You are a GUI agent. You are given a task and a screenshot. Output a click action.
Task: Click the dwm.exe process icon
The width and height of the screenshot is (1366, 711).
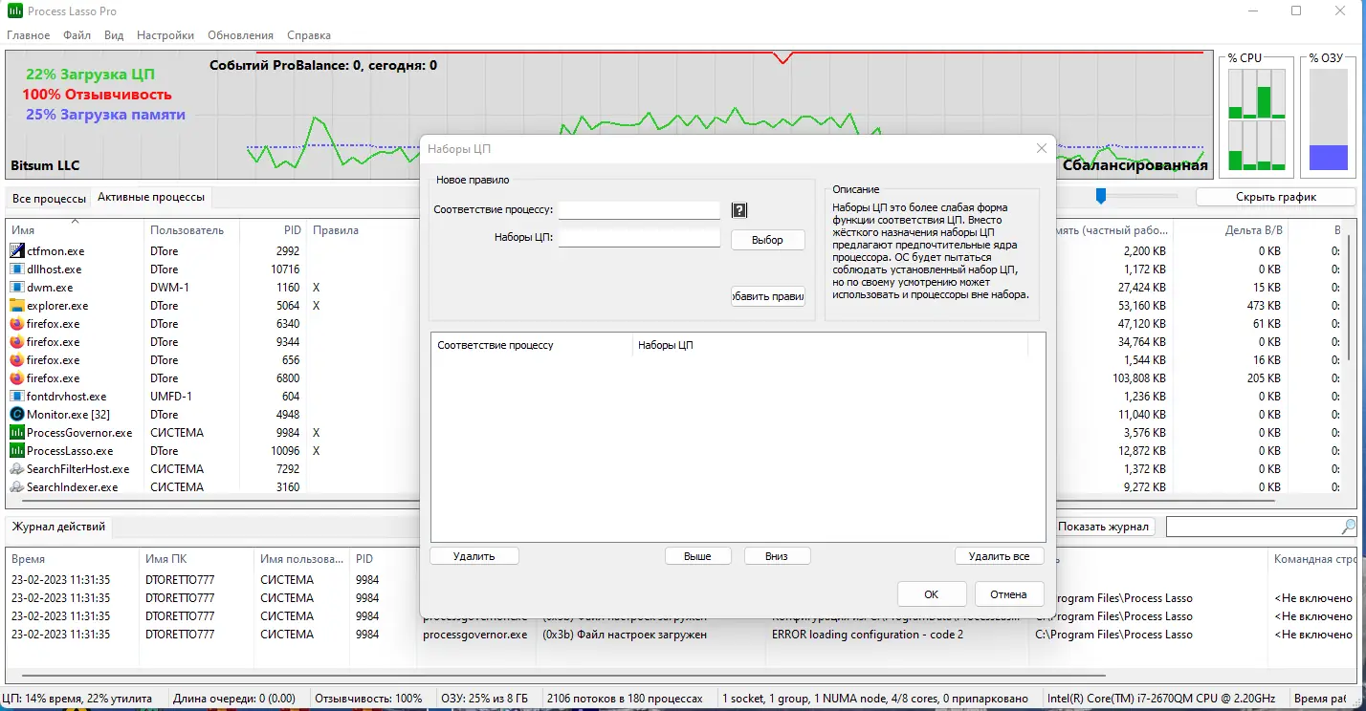[x=16, y=287]
